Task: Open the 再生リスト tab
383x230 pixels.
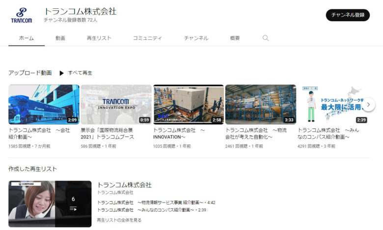Action: (x=99, y=38)
